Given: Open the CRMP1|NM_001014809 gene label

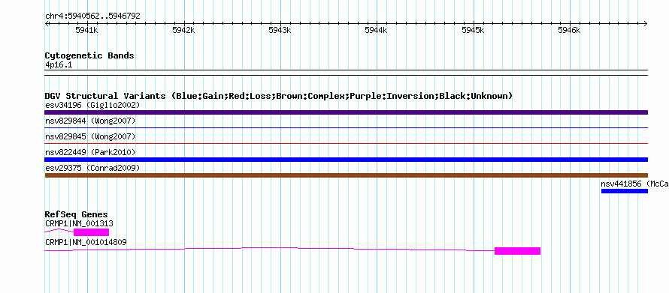Looking at the screenshot, I should coord(86,242).
